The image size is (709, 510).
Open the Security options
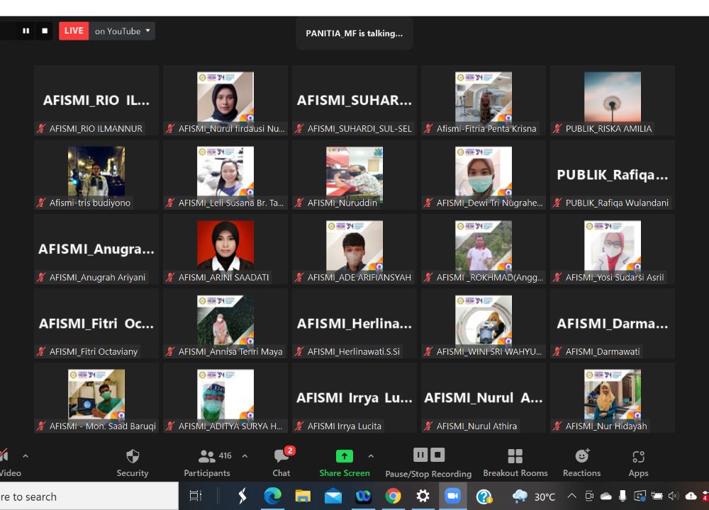click(x=133, y=463)
